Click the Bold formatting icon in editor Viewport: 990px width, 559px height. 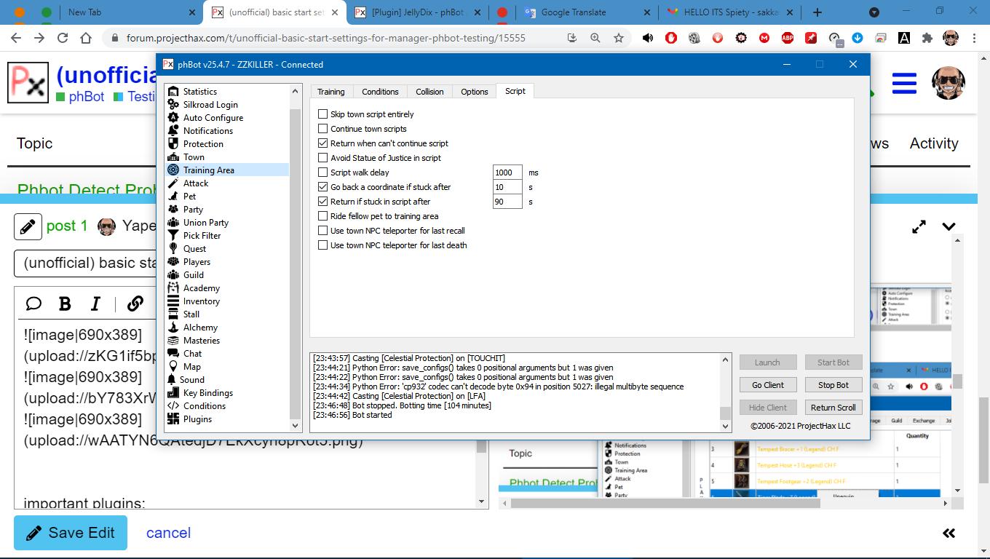tap(65, 304)
